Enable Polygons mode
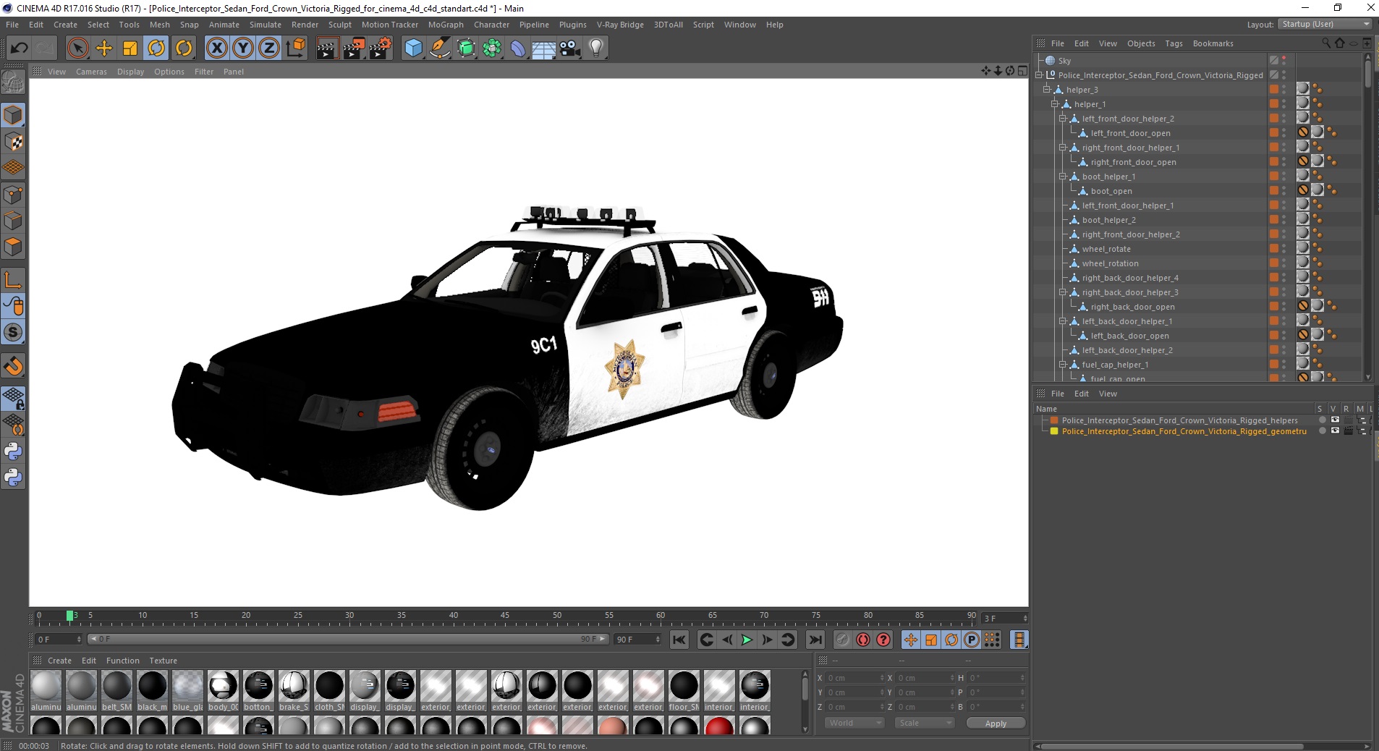Image resolution: width=1379 pixels, height=751 pixels. (x=13, y=247)
